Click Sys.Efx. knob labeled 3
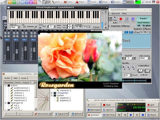The image size is (160, 120). (x=129, y=67)
